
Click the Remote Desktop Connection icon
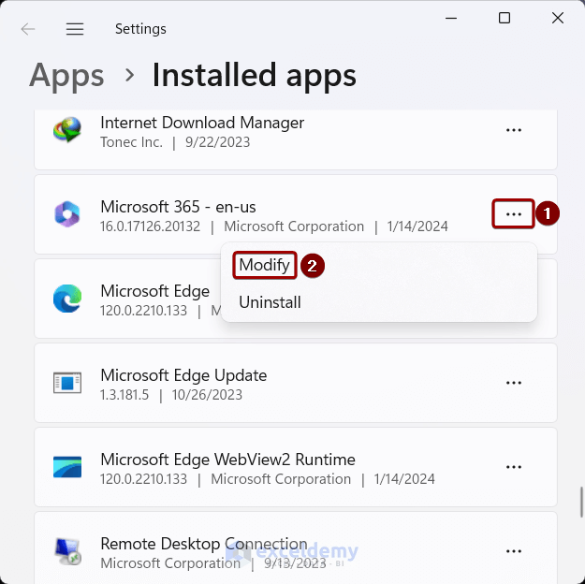click(67, 551)
